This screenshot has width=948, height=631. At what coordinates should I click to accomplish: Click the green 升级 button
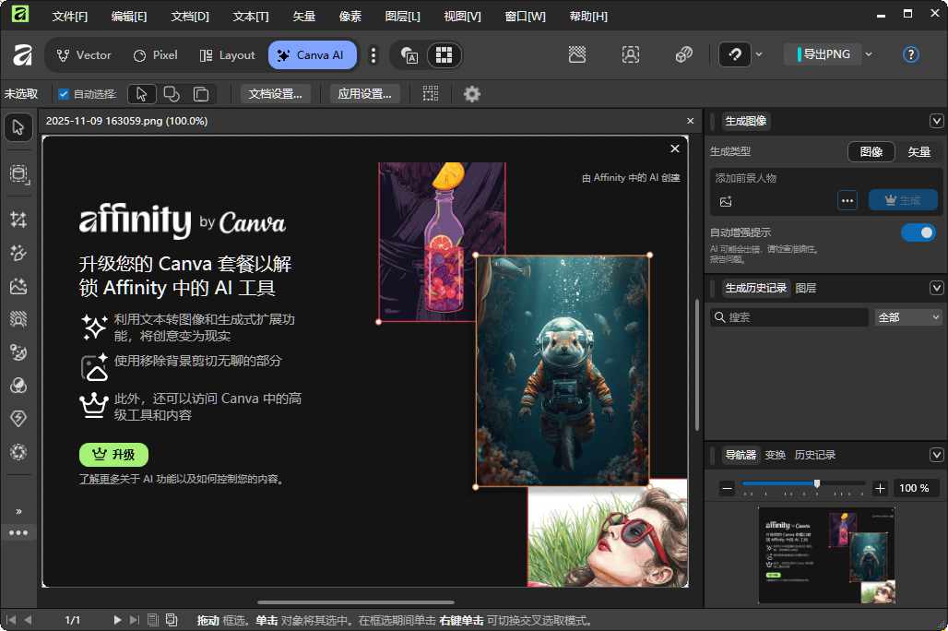(113, 454)
